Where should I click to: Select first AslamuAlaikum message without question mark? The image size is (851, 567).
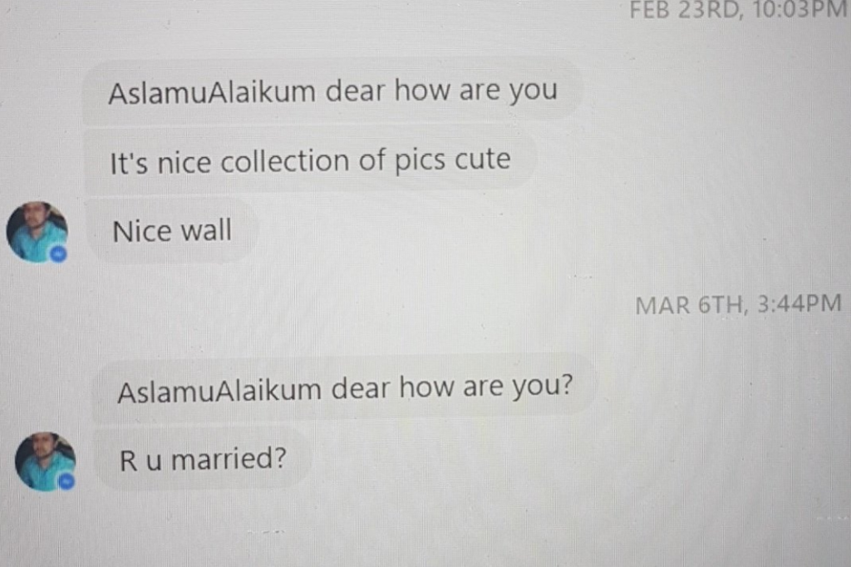[332, 90]
